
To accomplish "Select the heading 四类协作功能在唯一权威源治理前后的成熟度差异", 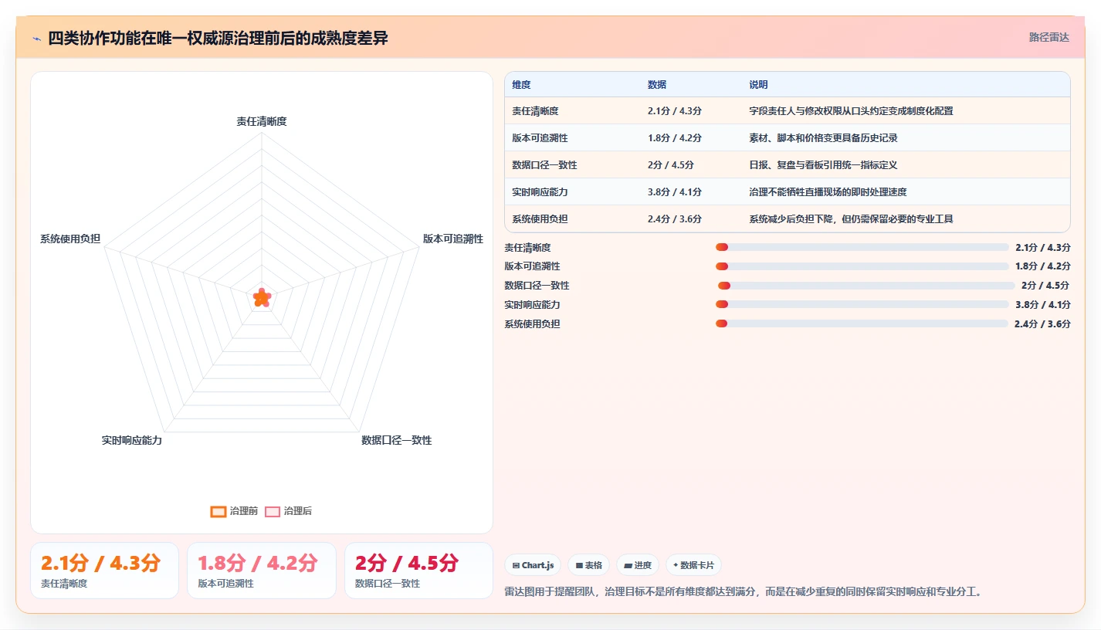I will pyautogui.click(x=218, y=38).
